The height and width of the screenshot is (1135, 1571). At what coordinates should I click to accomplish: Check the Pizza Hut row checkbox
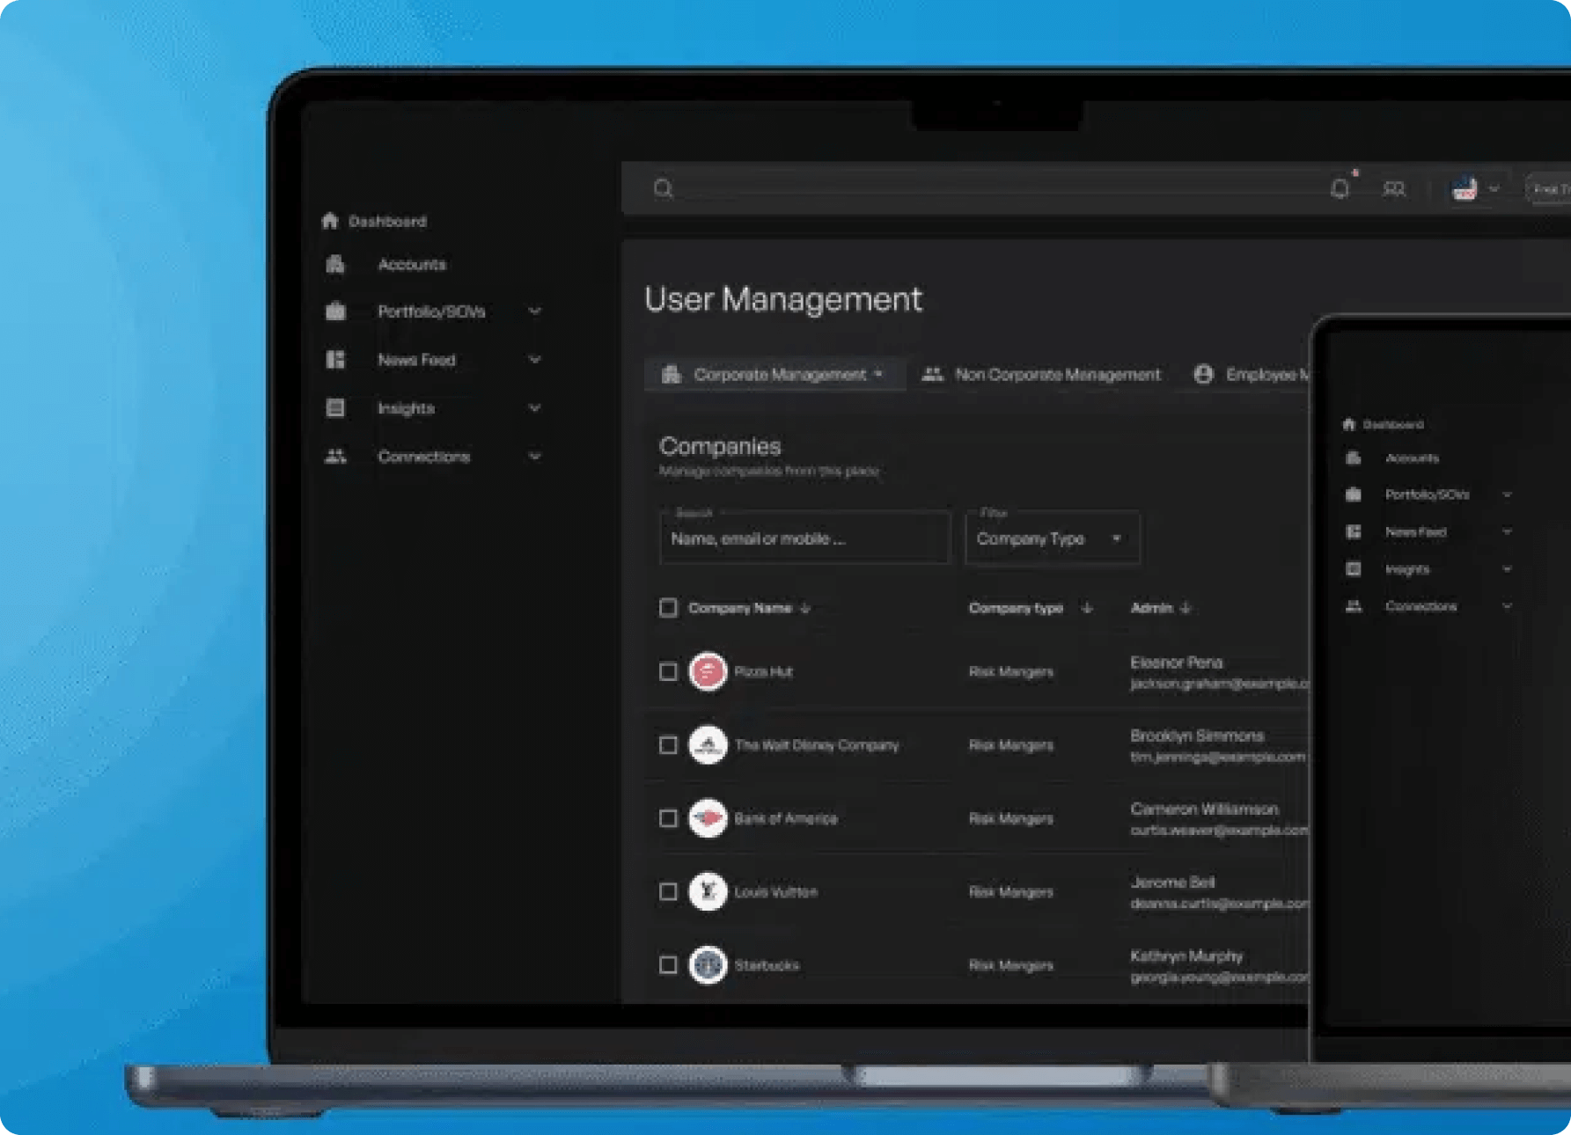coord(668,672)
